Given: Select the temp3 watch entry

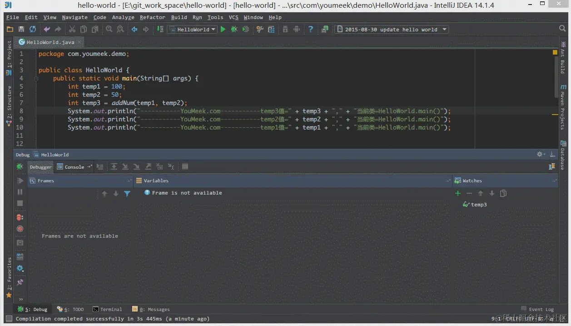Looking at the screenshot, I should pos(478,205).
